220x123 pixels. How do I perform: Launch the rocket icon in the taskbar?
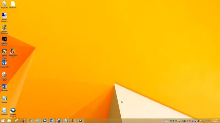(x=16, y=121)
